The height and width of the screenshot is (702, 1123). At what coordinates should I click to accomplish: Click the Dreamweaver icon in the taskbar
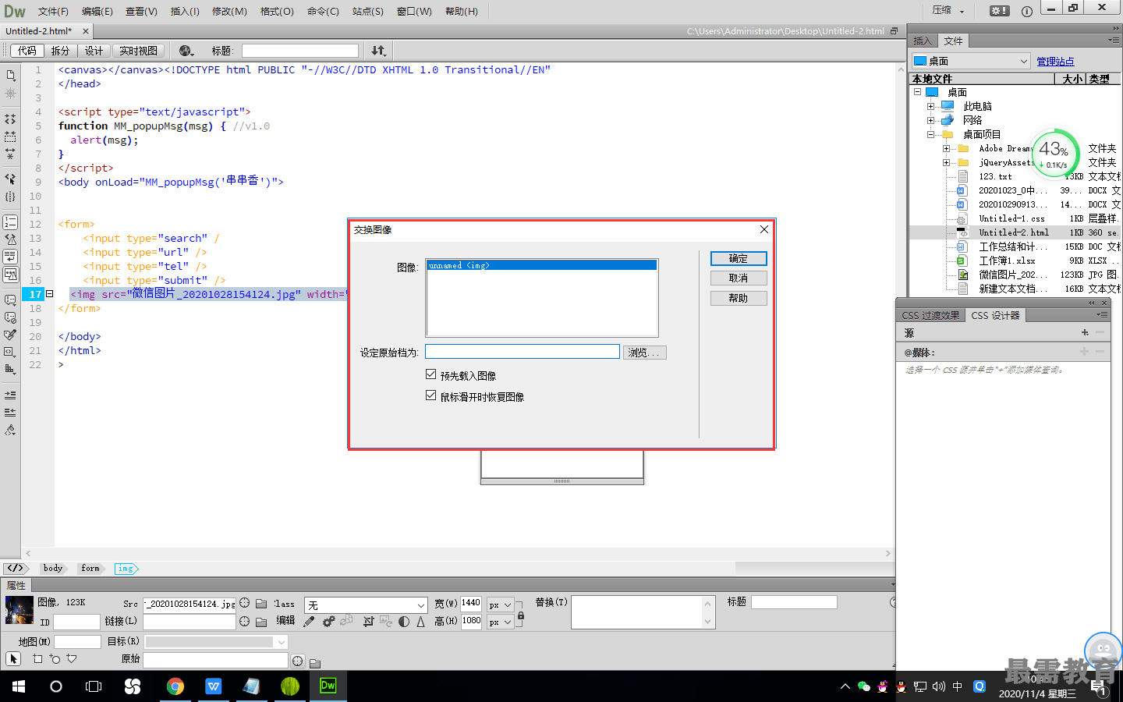tap(328, 686)
